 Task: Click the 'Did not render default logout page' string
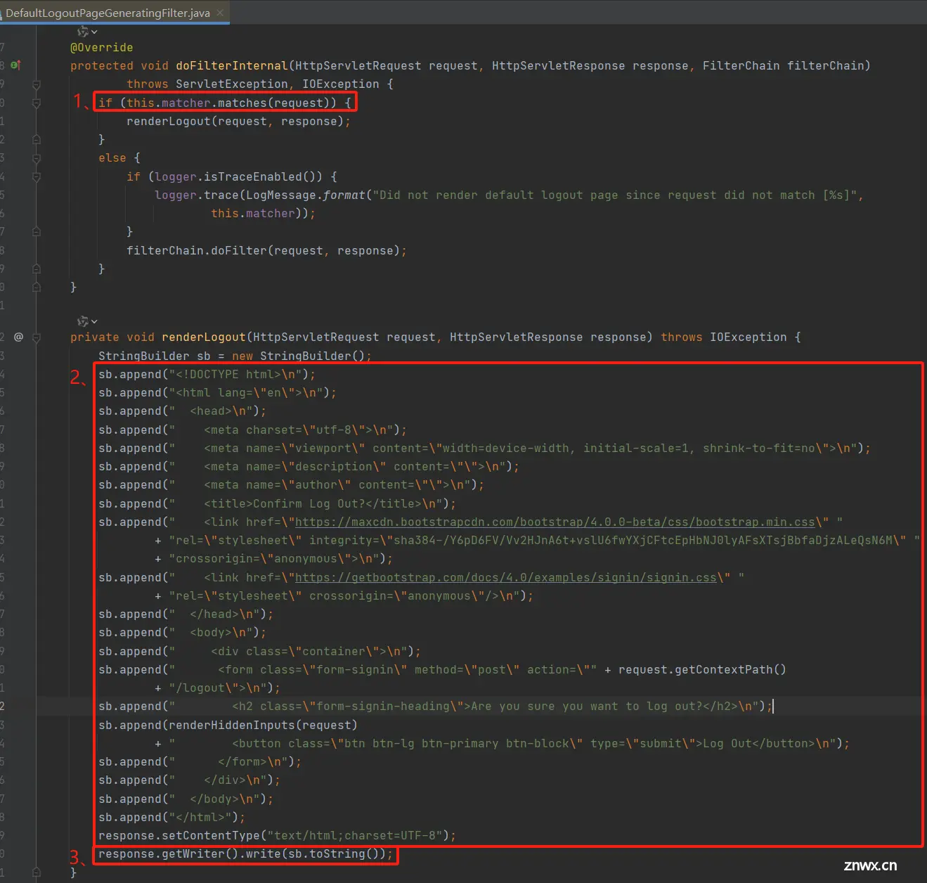click(614, 195)
